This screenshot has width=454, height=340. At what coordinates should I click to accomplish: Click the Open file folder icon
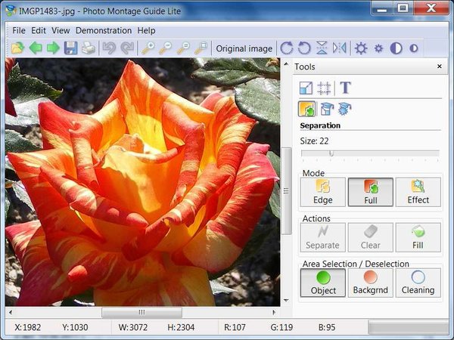[17, 48]
